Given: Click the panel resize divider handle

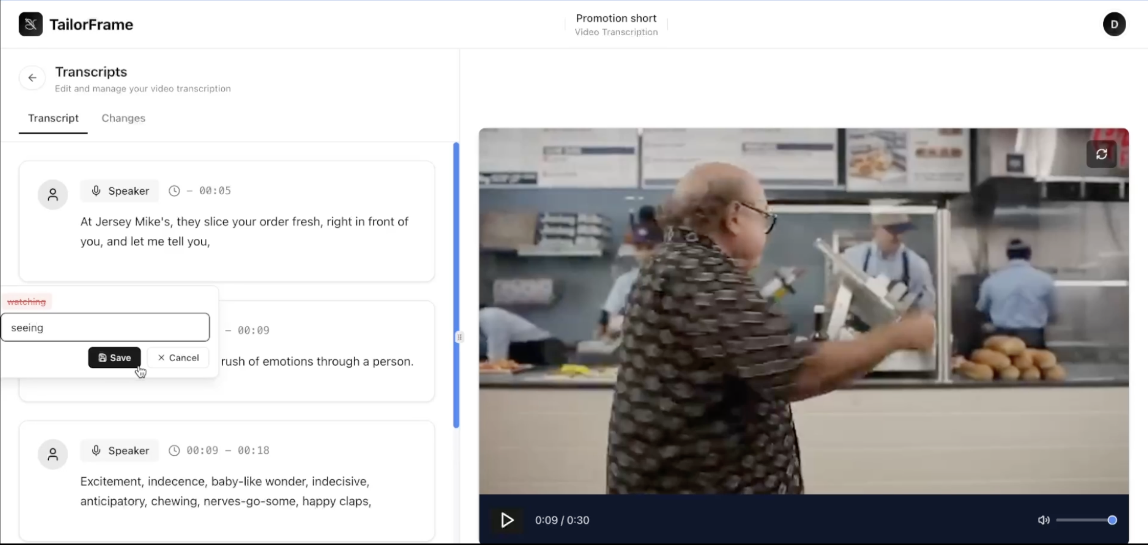Looking at the screenshot, I should 459,337.
